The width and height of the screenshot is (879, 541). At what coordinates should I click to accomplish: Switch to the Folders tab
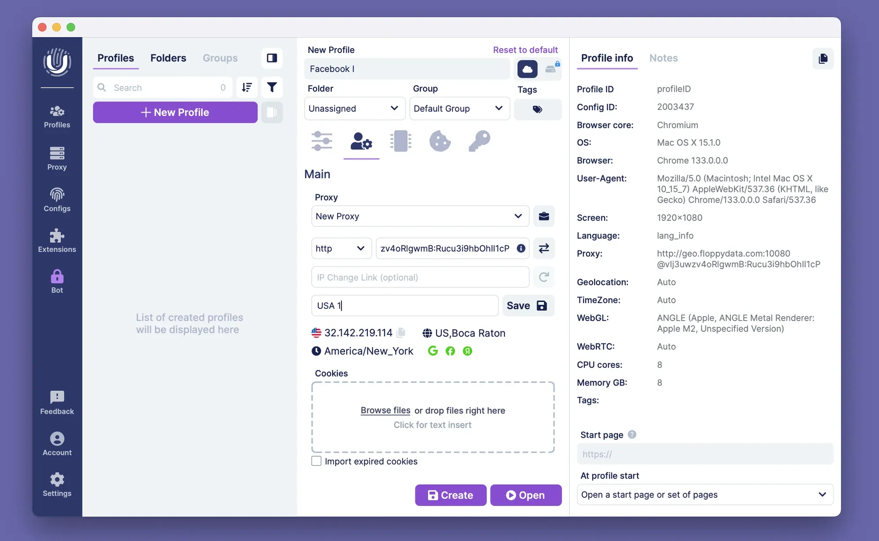pos(168,58)
